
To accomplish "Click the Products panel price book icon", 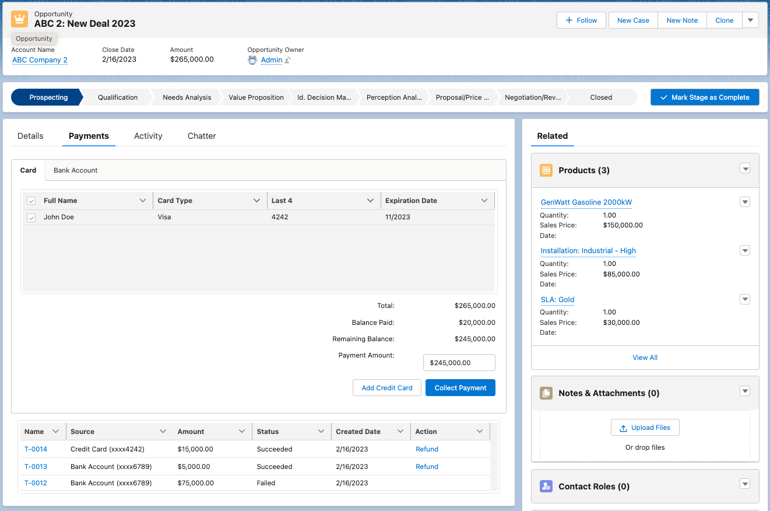I will click(546, 170).
